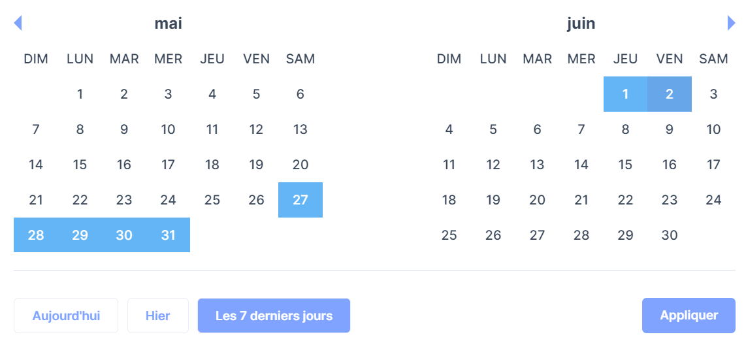
Task: Select May 28 in the highlighted row
Action: click(36, 235)
